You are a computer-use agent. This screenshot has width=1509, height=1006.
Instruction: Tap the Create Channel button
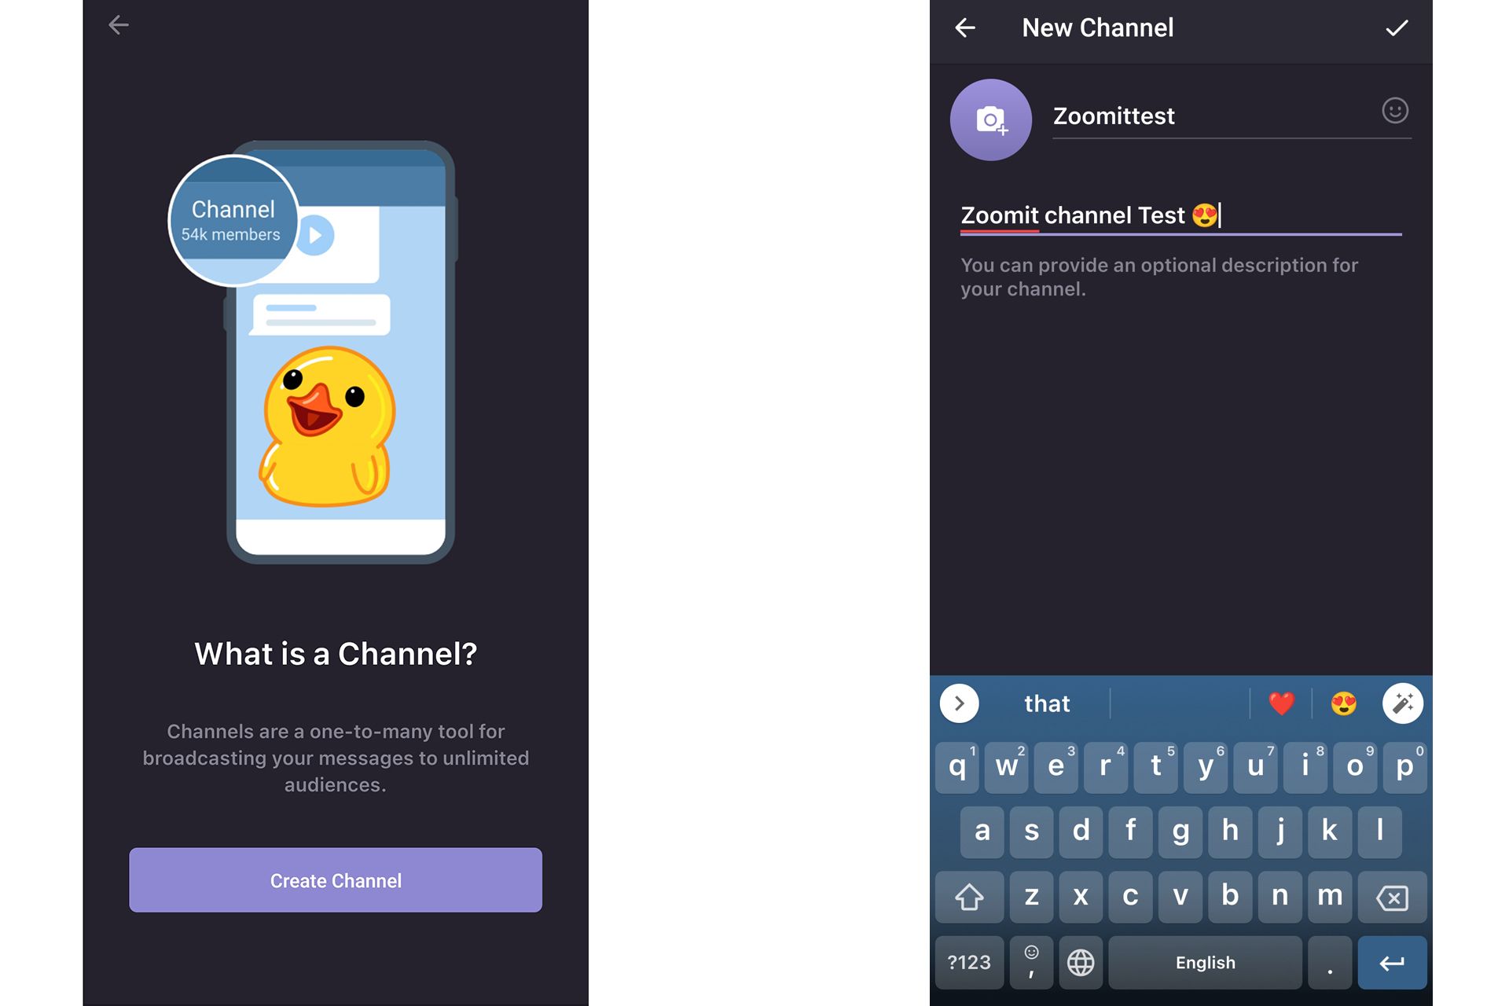[x=336, y=880]
